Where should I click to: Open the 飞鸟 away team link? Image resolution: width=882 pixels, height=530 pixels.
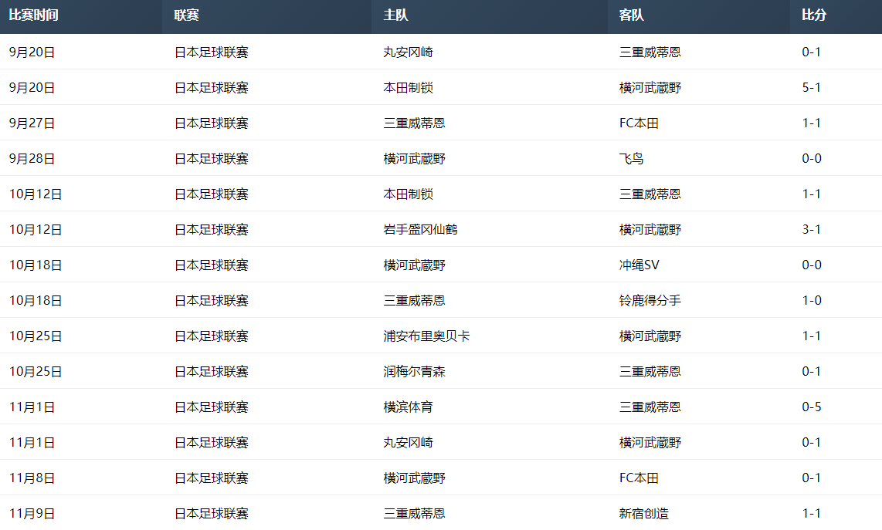(x=631, y=159)
